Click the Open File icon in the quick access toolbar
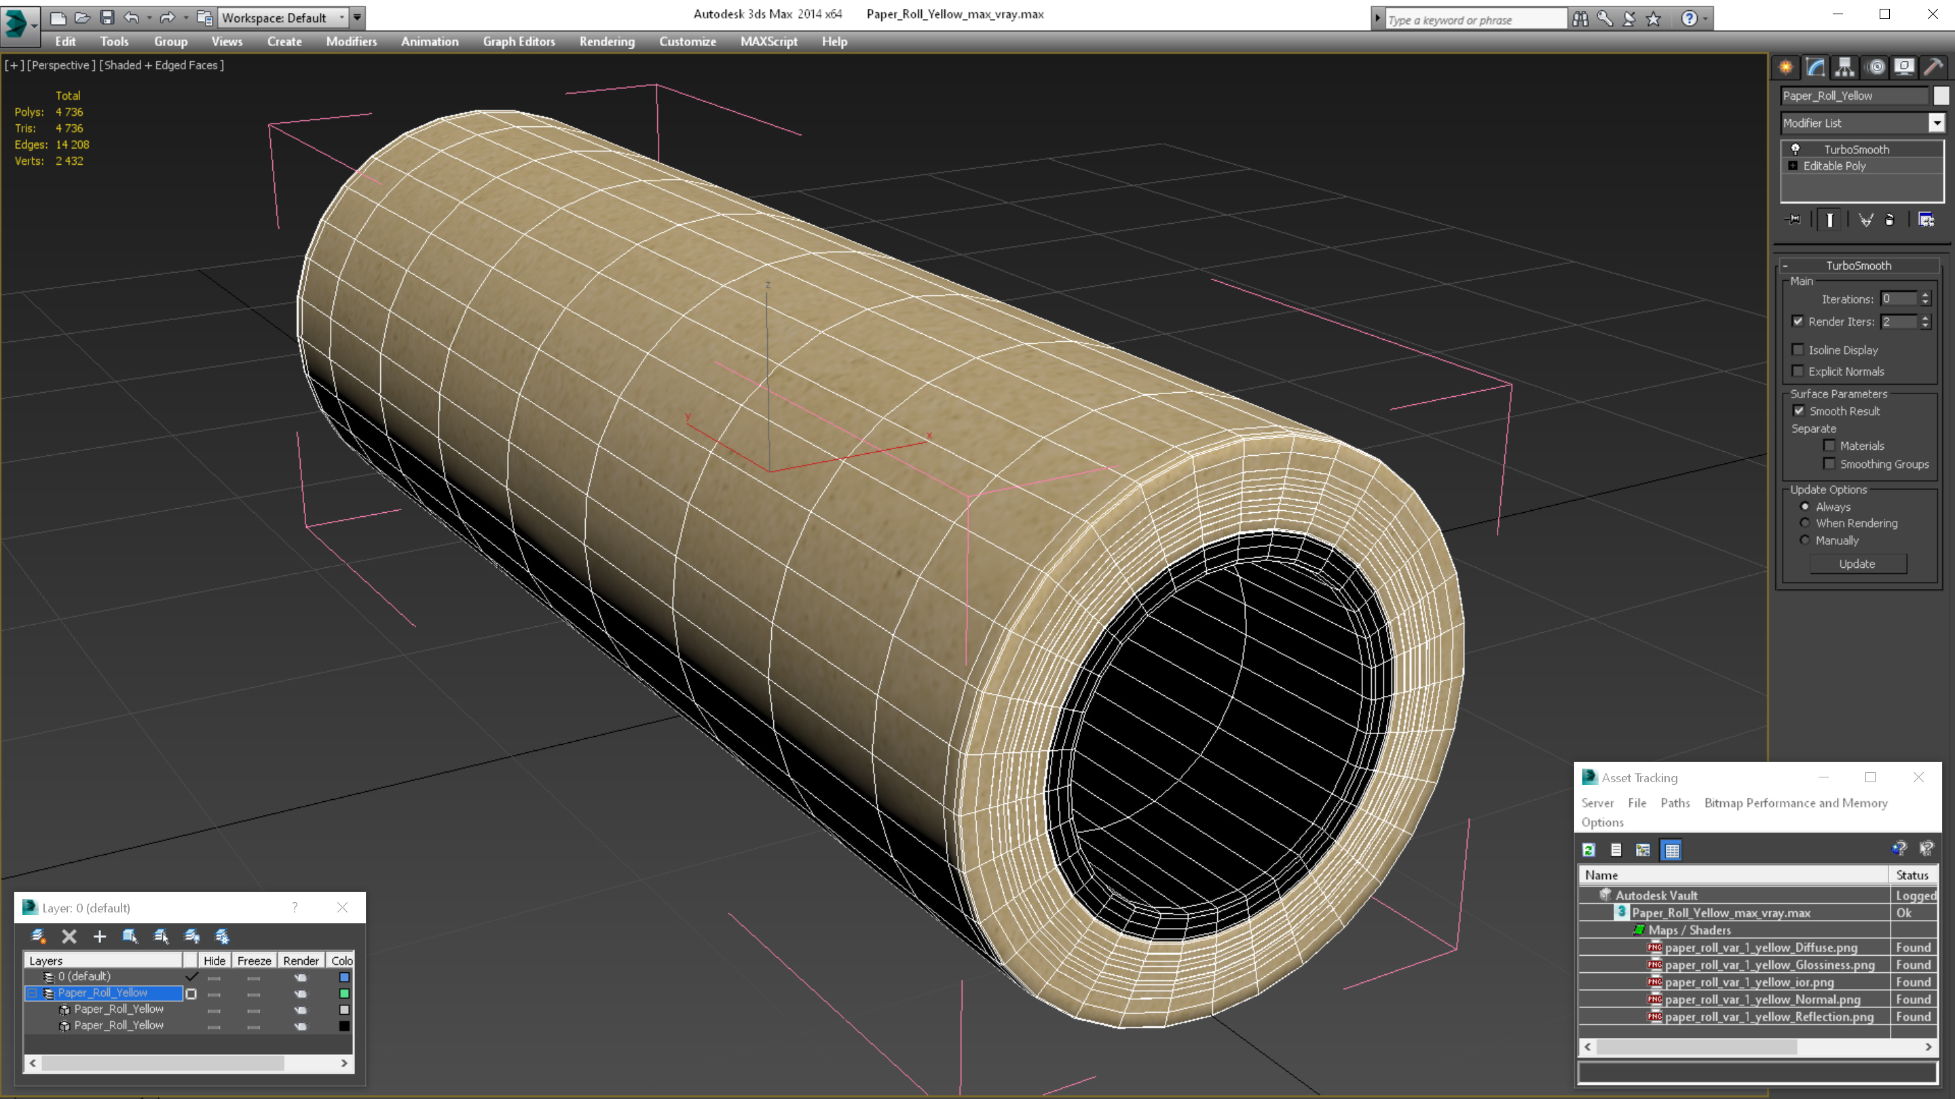The height and width of the screenshot is (1099, 1955). (82, 17)
